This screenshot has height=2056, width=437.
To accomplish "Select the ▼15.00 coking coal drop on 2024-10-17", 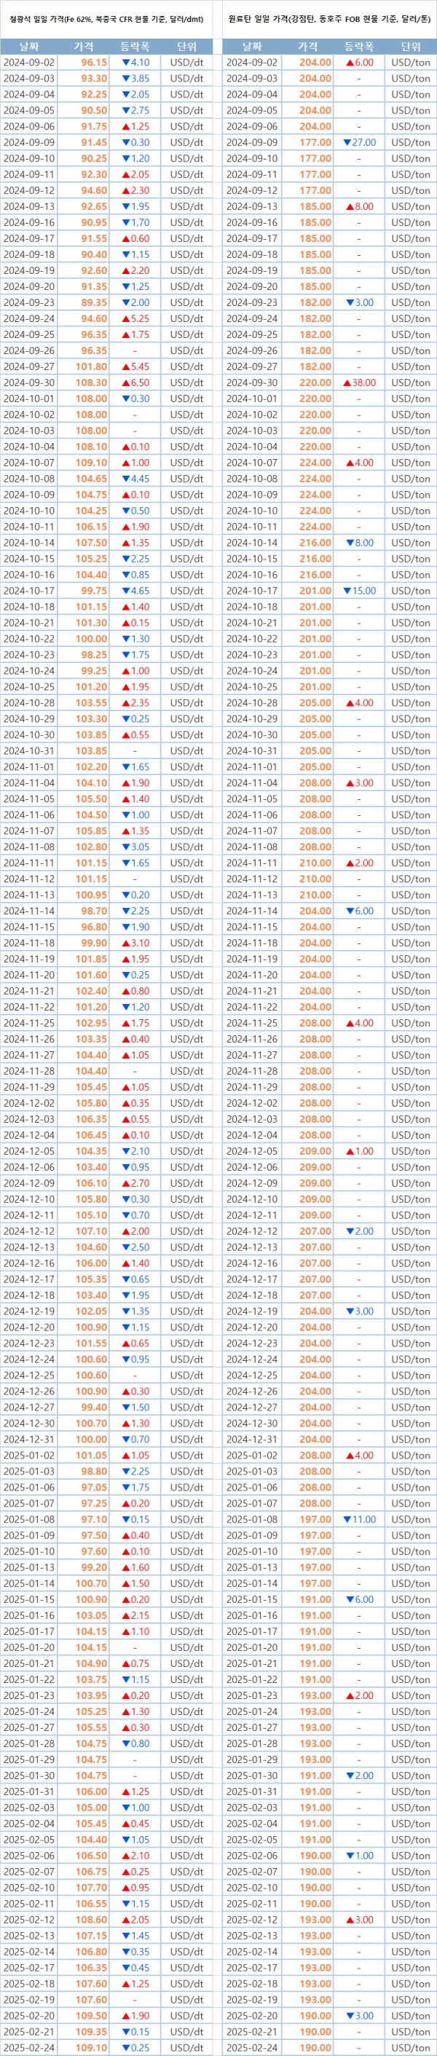I will 359,591.
